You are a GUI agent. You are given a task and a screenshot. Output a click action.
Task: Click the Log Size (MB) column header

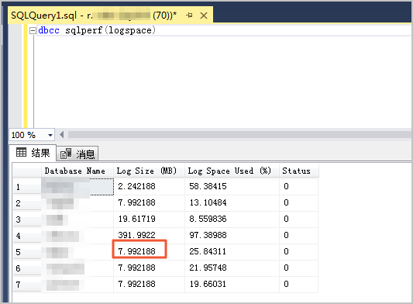point(149,171)
